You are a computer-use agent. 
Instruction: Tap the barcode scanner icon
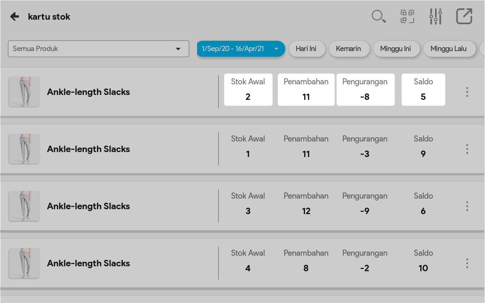(x=407, y=17)
